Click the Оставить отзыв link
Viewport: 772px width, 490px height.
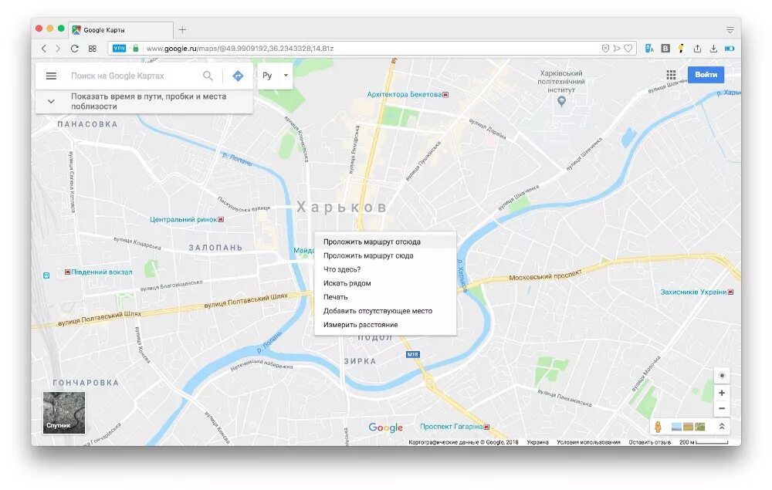pyautogui.click(x=649, y=442)
